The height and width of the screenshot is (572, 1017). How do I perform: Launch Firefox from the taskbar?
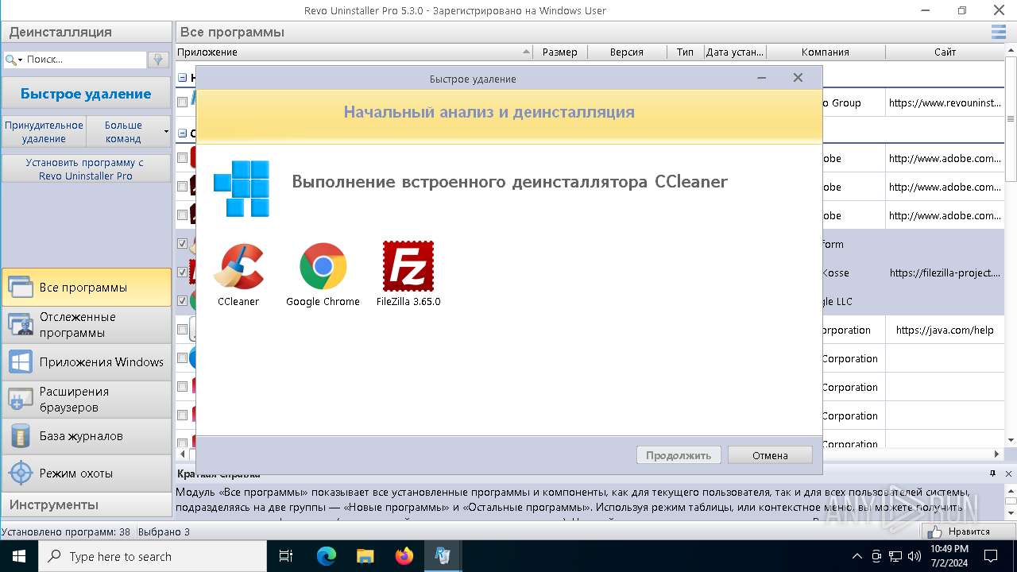tap(404, 556)
